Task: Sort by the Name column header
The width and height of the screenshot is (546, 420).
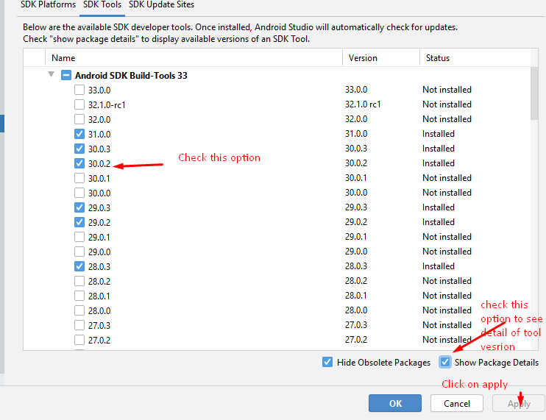Action: coord(194,58)
